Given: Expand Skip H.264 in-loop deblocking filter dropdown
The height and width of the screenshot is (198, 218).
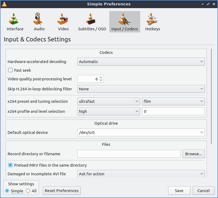Looking at the screenshot, I should click(x=141, y=89).
